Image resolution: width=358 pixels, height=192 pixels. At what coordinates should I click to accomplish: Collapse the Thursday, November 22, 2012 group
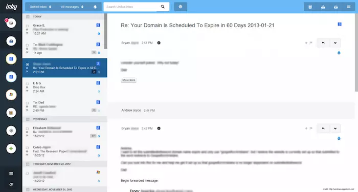pos(28,164)
